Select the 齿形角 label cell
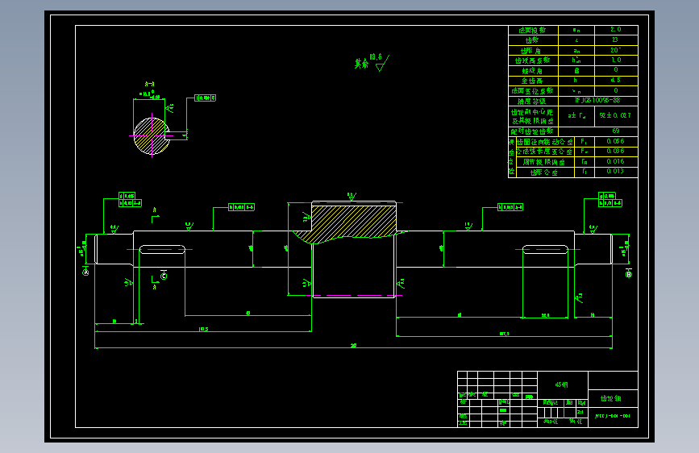 pyautogui.click(x=533, y=51)
